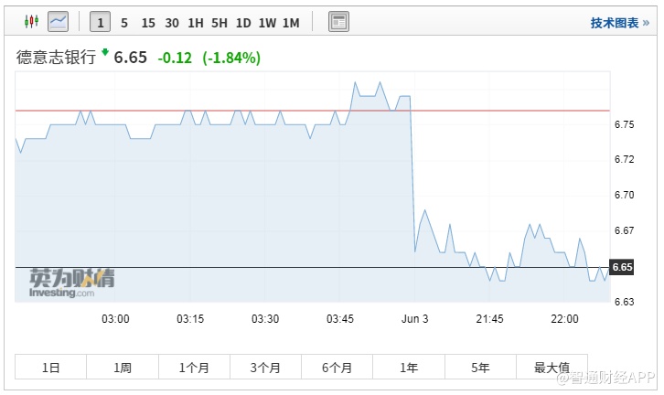Click the green down arrow price indicator
Screen dimensions: 664x395
coord(105,53)
